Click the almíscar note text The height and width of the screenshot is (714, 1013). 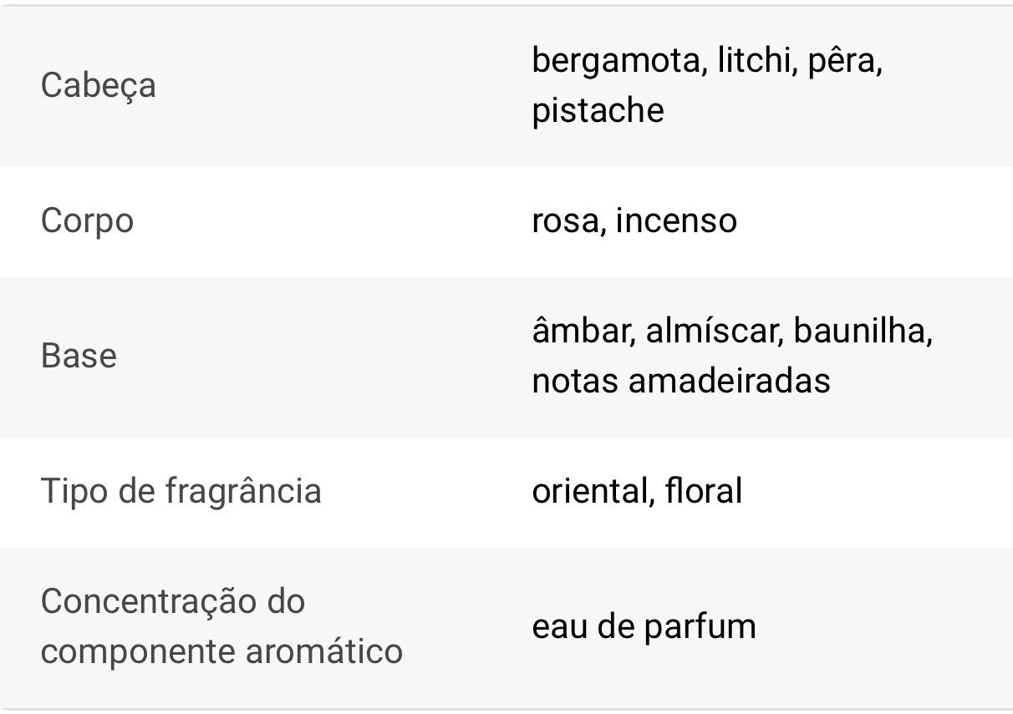point(711,332)
